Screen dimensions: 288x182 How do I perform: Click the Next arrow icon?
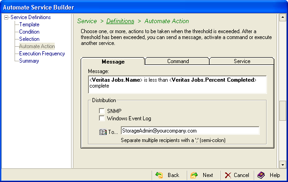(x=194, y=175)
